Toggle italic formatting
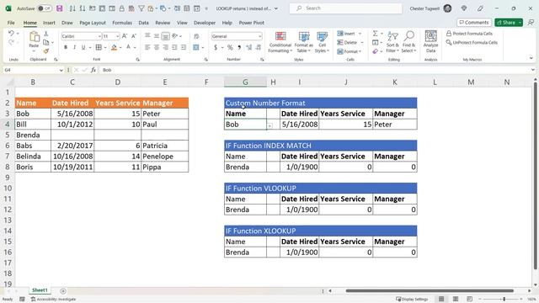The height and width of the screenshot is (303, 539). pyautogui.click(x=74, y=47)
